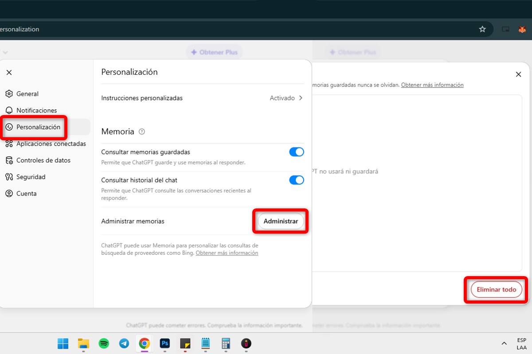The height and width of the screenshot is (354, 532).
Task: Click the Memoria help question-mark icon
Action: [x=142, y=131]
